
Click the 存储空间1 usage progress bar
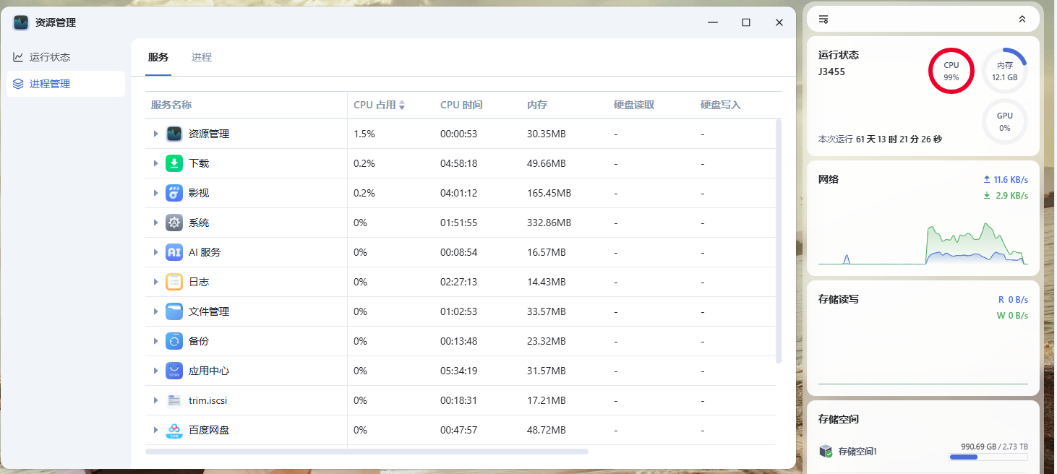point(988,457)
